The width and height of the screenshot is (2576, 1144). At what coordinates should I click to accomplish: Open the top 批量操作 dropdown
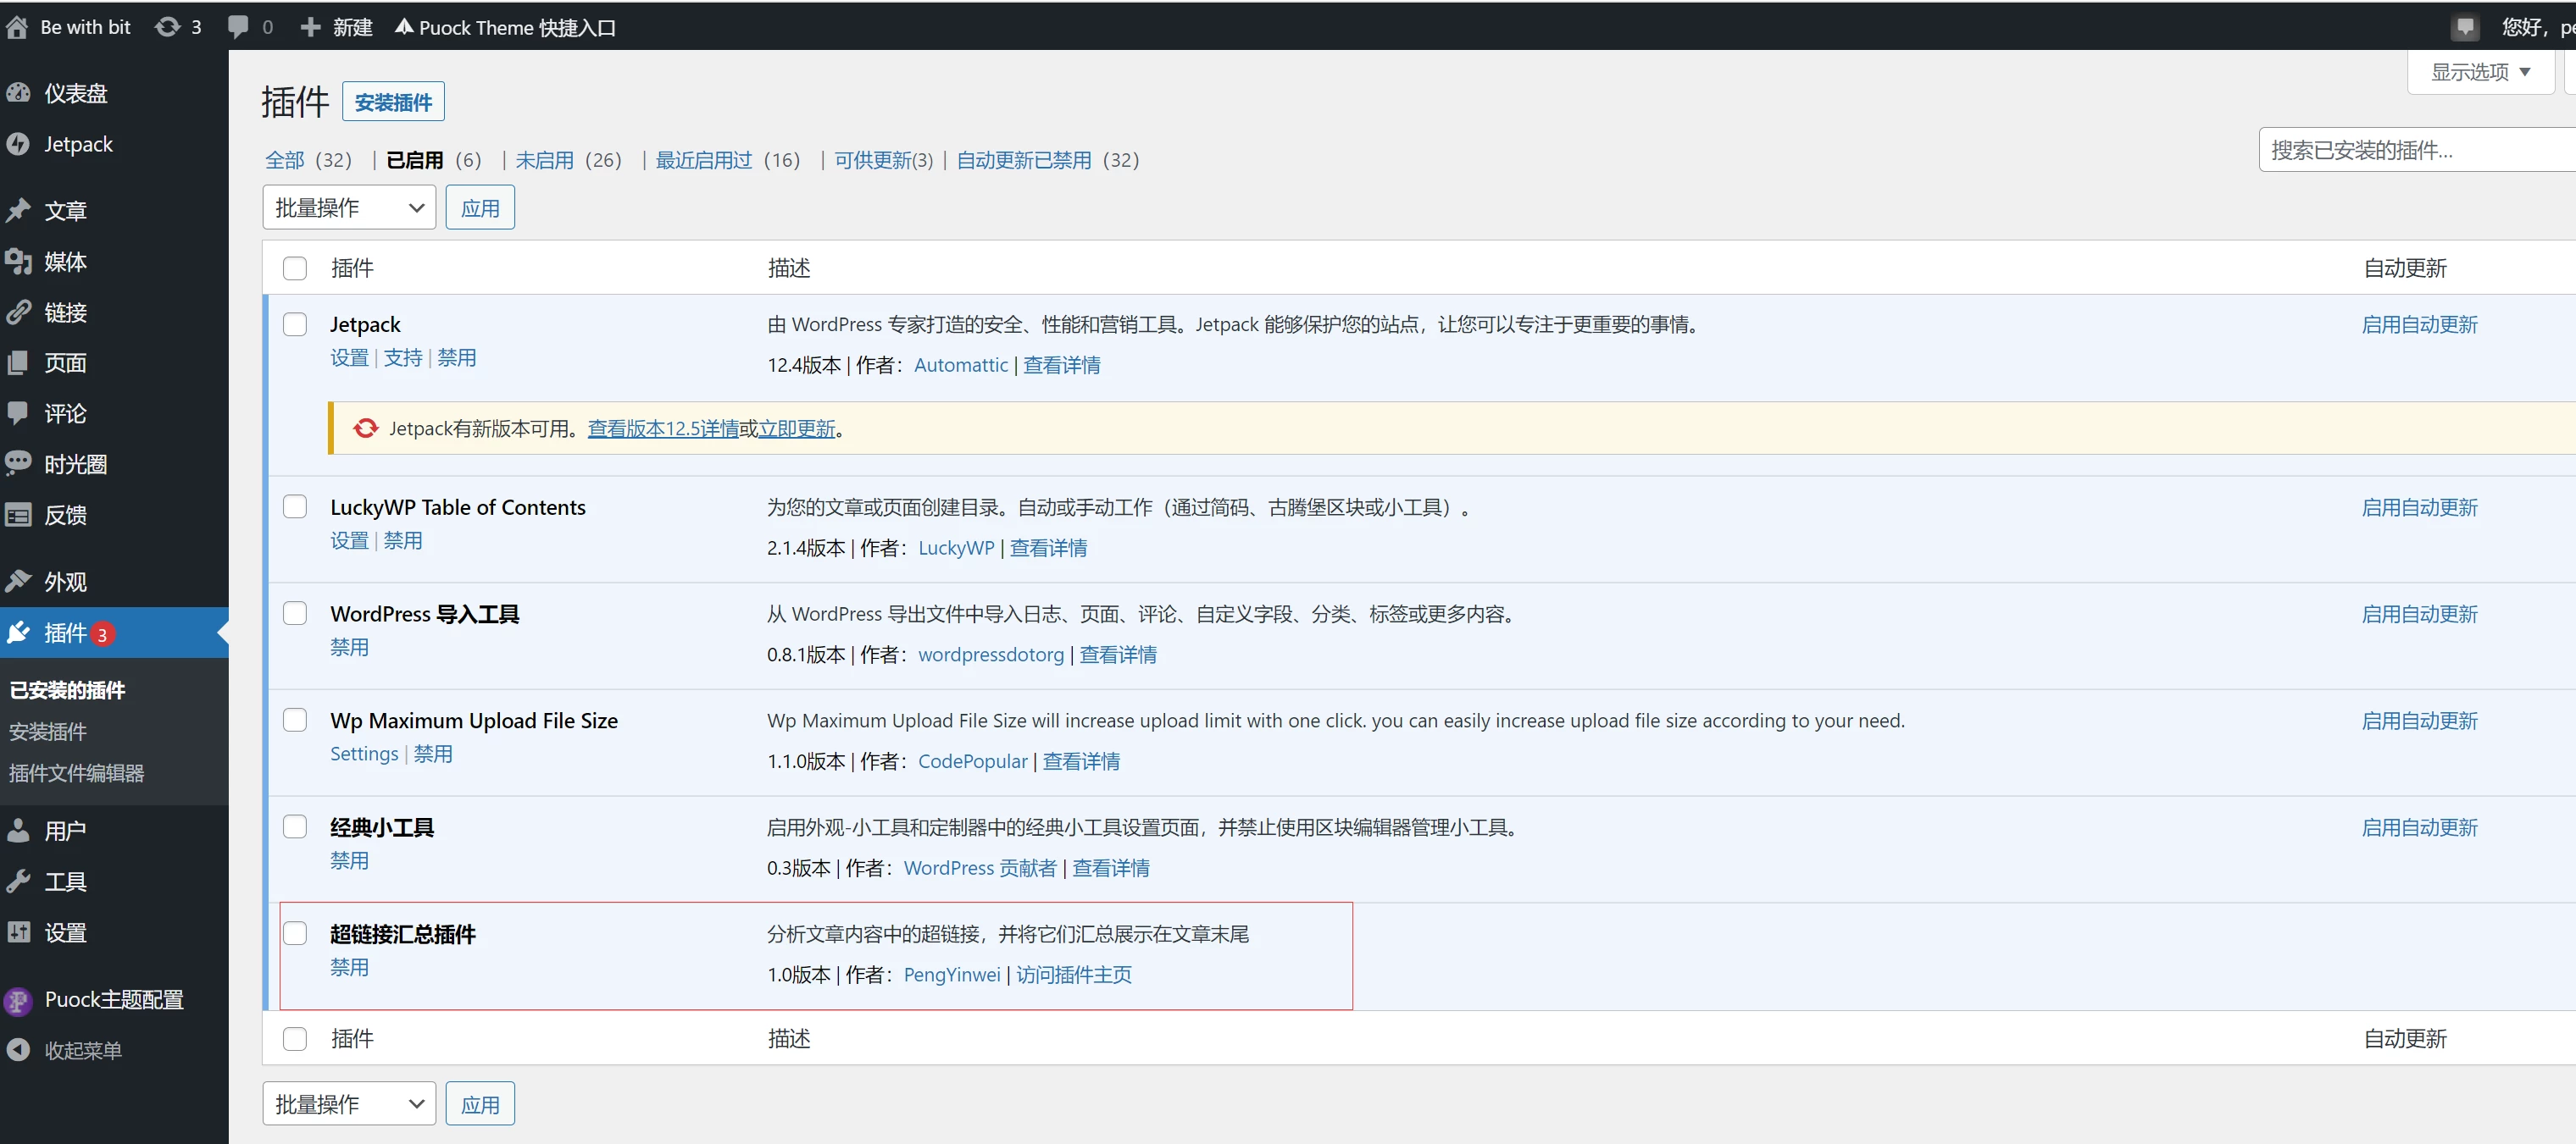(349, 207)
